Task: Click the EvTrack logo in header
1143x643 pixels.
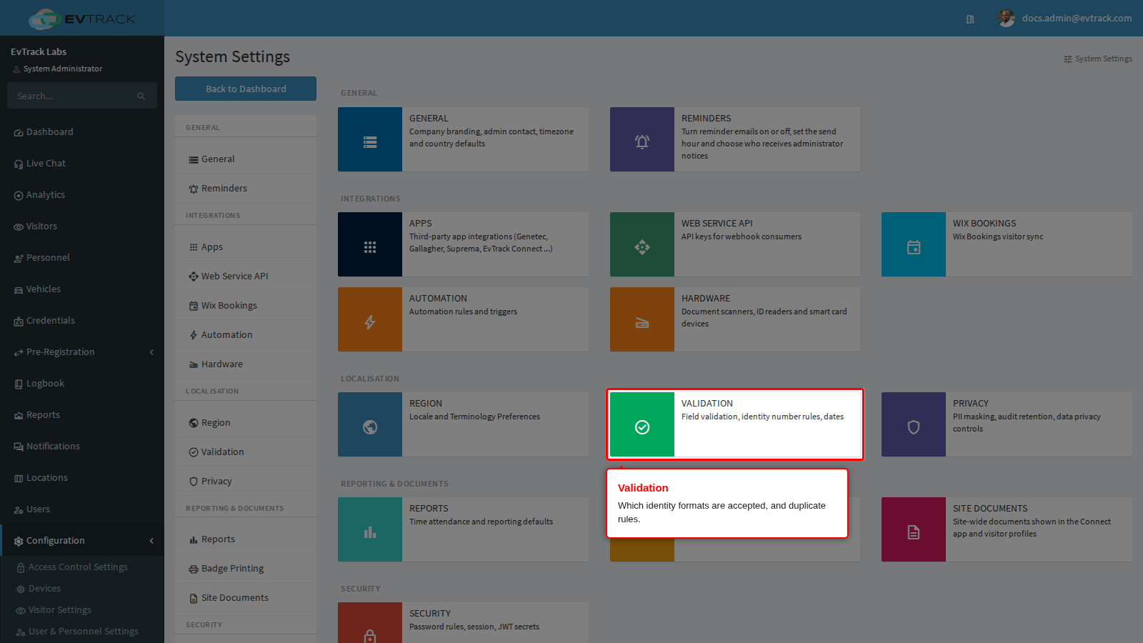Action: tap(82, 19)
